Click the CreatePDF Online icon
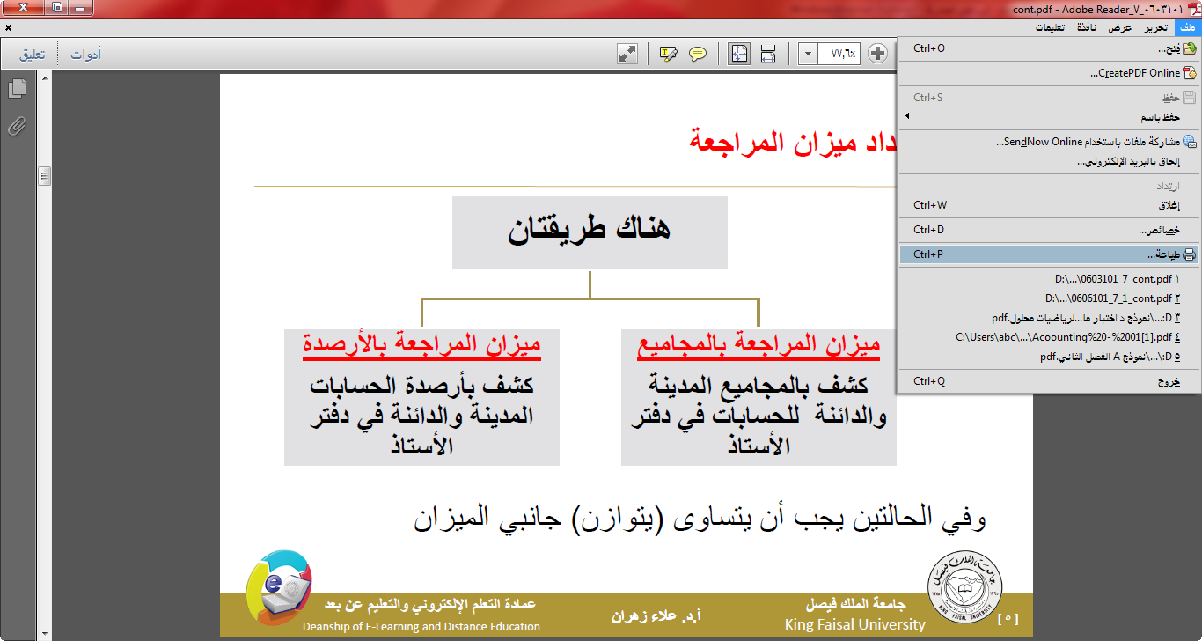This screenshot has width=1202, height=641. 1189,73
